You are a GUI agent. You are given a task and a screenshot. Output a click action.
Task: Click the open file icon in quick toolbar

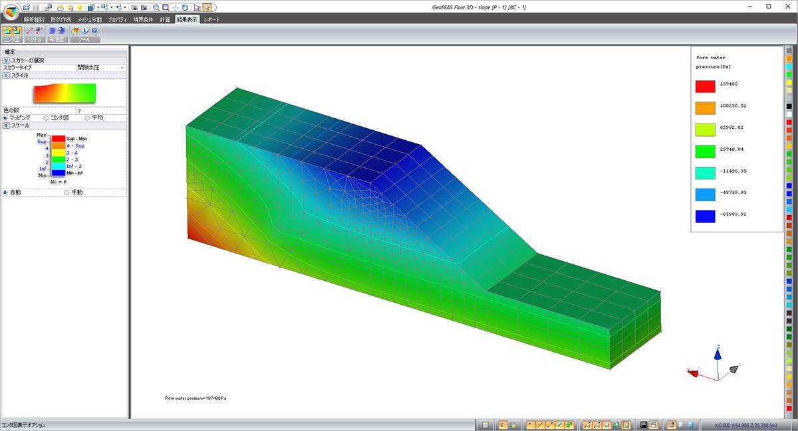27,7
